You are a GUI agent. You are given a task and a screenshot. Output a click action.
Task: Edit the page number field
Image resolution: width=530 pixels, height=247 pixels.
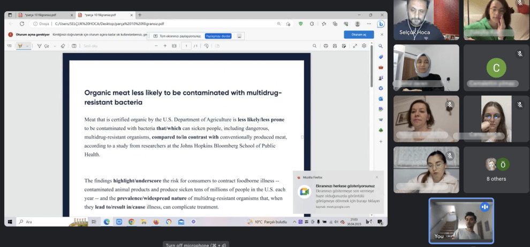186,46
